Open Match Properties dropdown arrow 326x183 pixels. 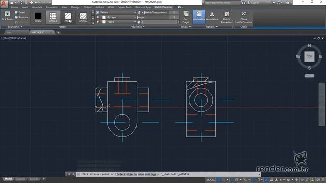[x=233, y=21]
